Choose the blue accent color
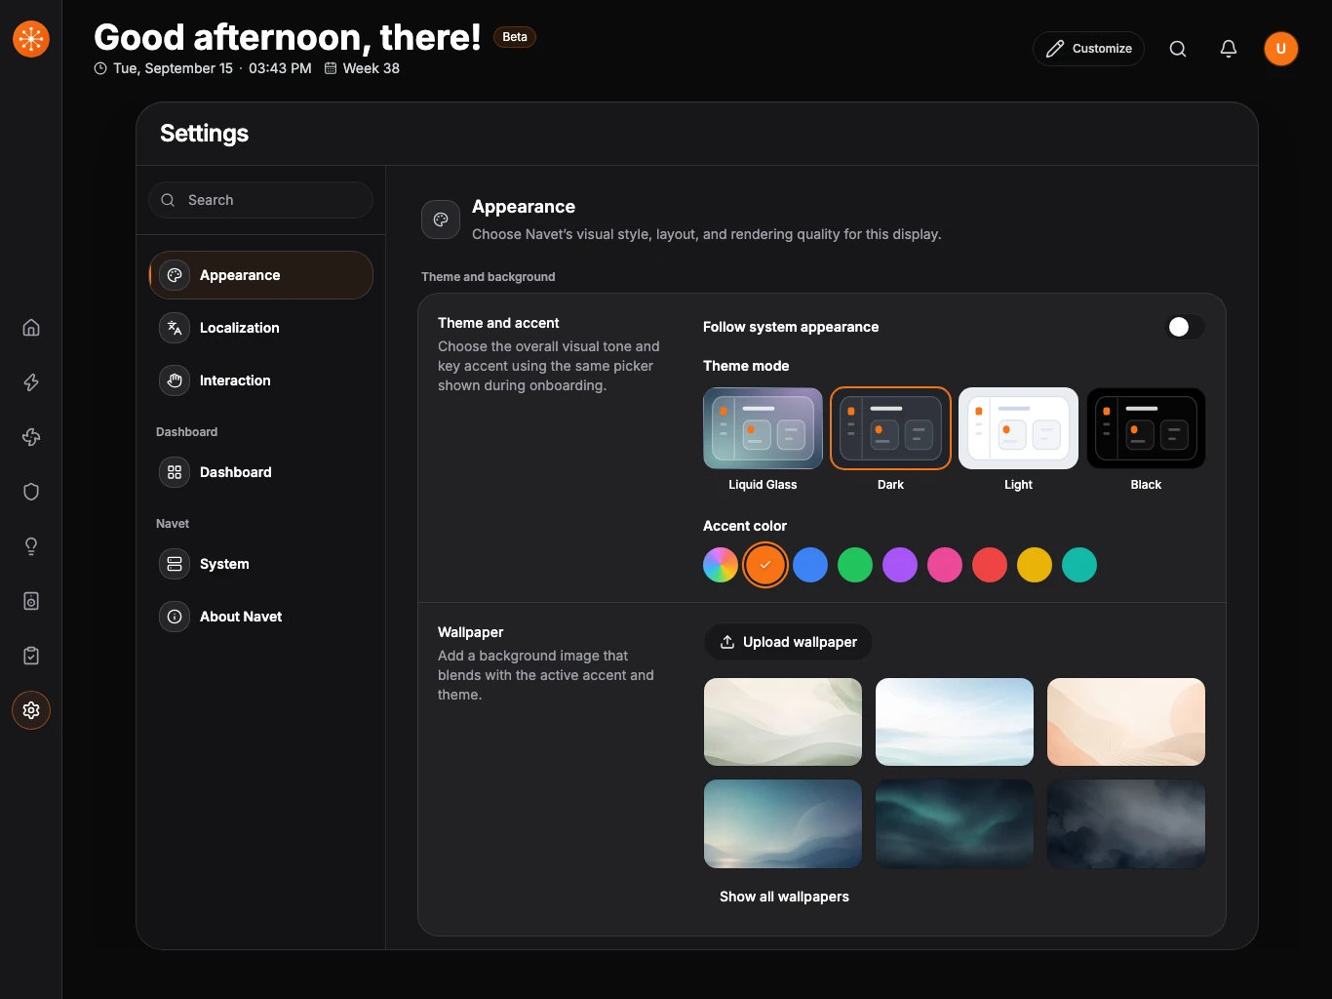The height and width of the screenshot is (999, 1332). click(810, 565)
